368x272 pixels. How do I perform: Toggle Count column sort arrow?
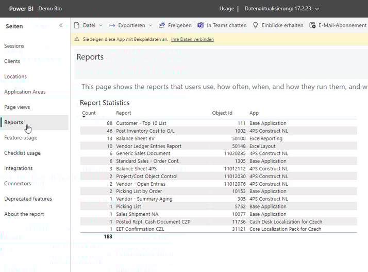(84, 117)
